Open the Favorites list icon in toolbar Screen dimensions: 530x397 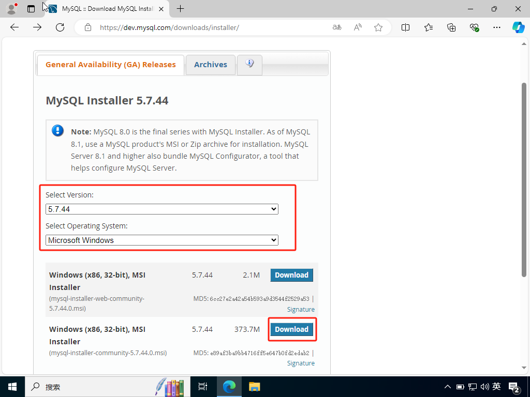(429, 27)
